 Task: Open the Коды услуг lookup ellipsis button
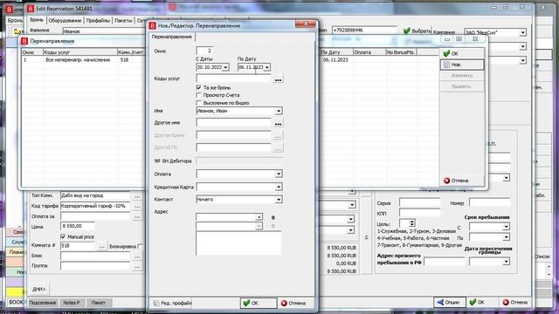[278, 80]
